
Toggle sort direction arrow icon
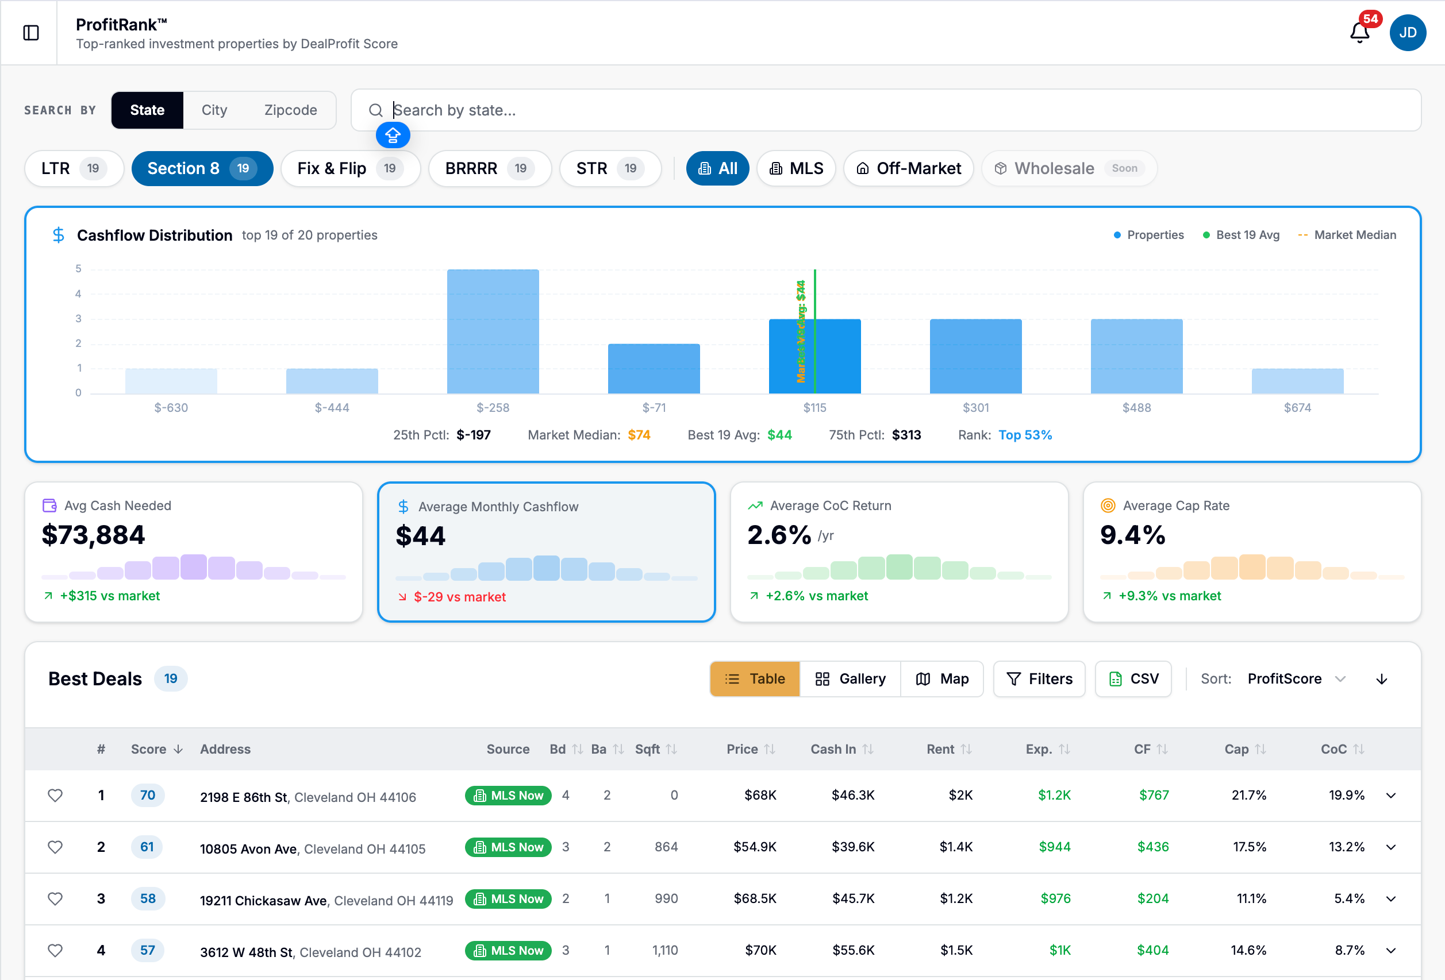pyautogui.click(x=1382, y=678)
